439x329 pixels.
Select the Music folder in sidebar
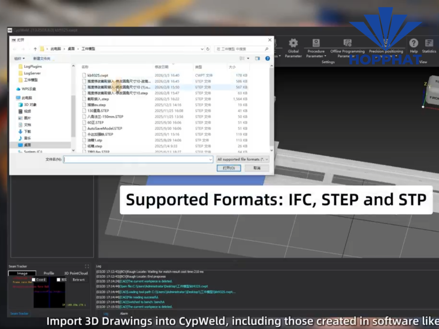pyautogui.click(x=24, y=138)
